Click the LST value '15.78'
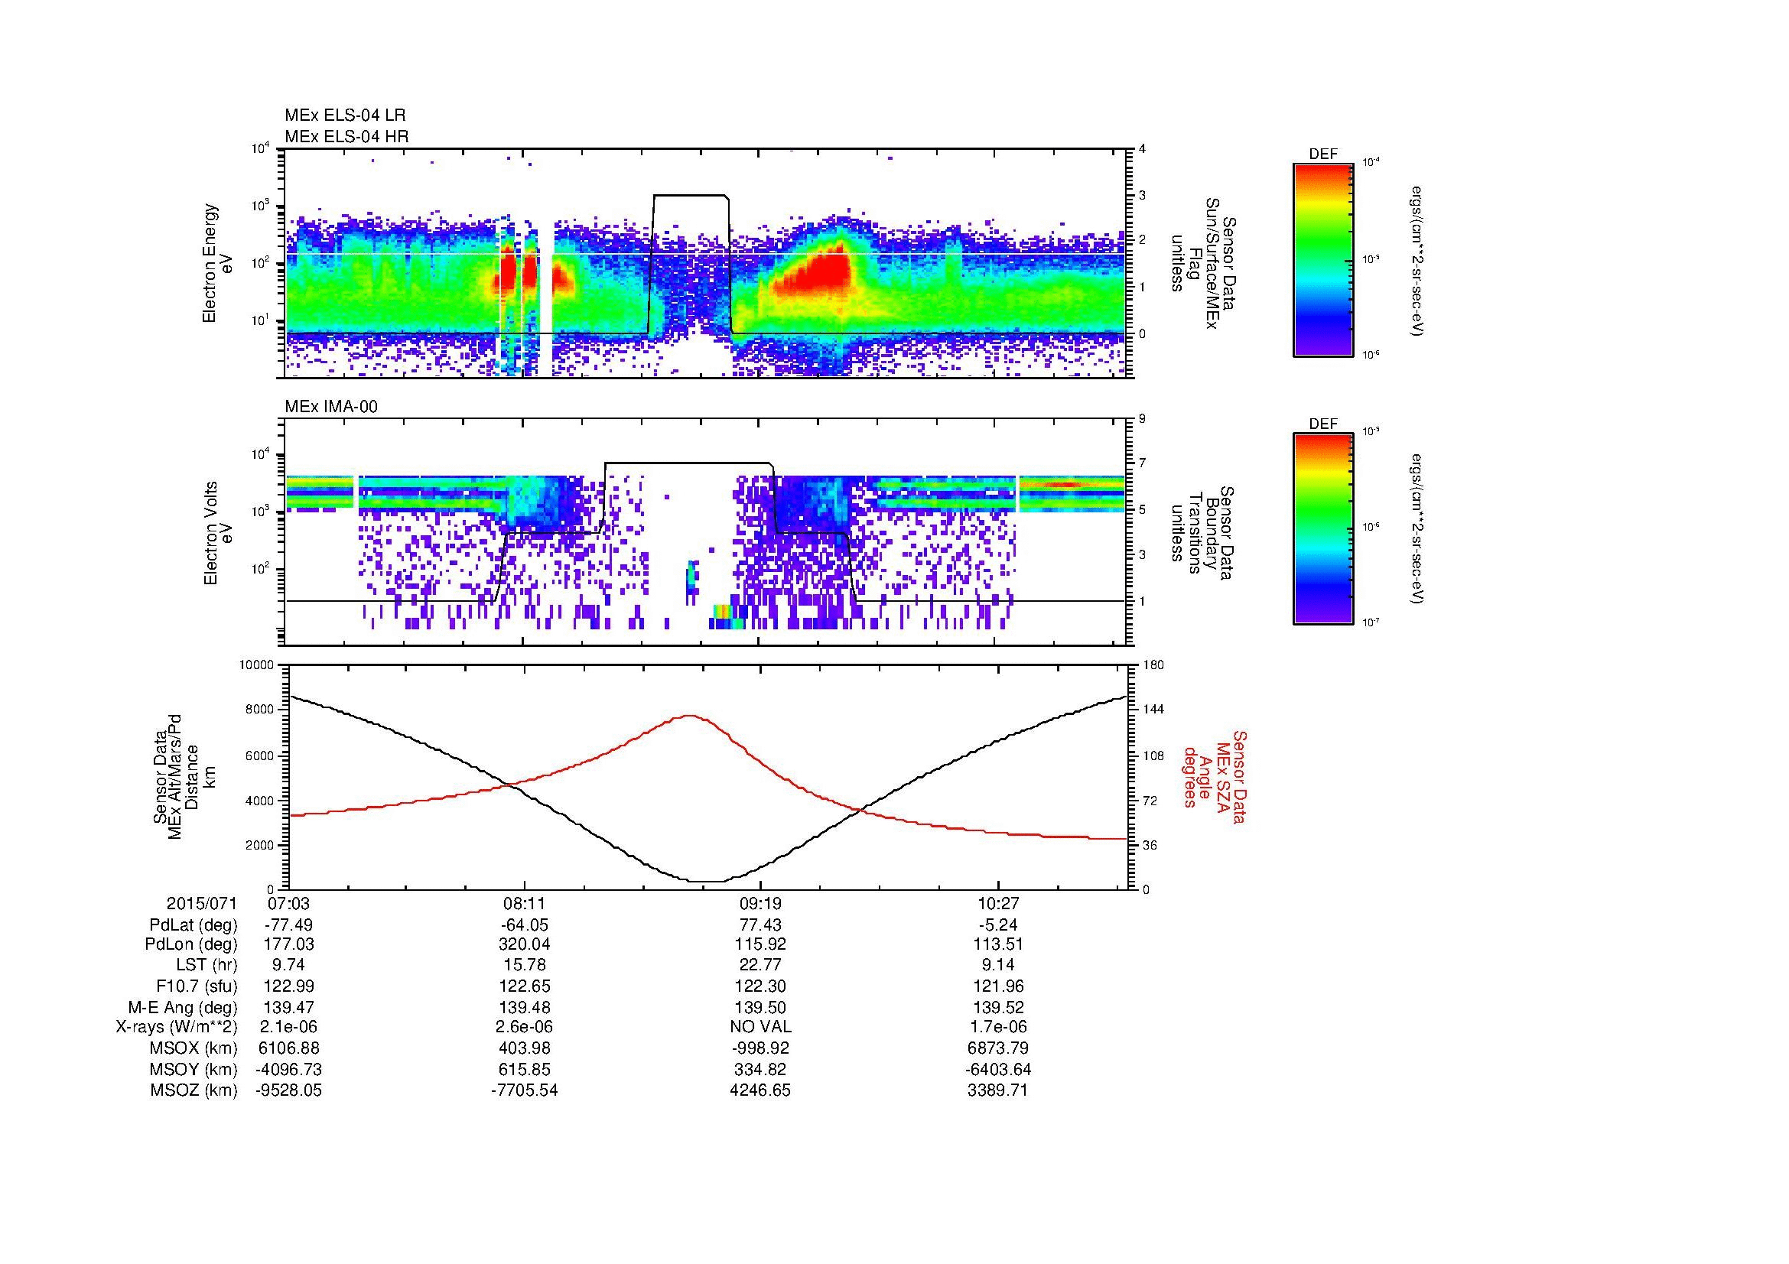The height and width of the screenshot is (1264, 1789). 526,967
